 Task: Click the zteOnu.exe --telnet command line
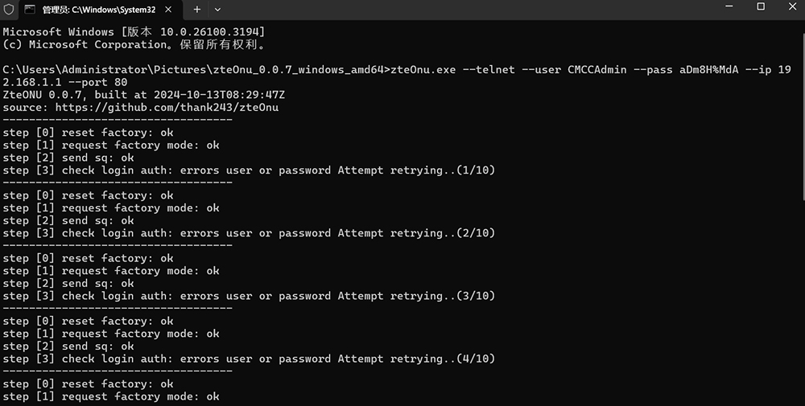coord(397,76)
